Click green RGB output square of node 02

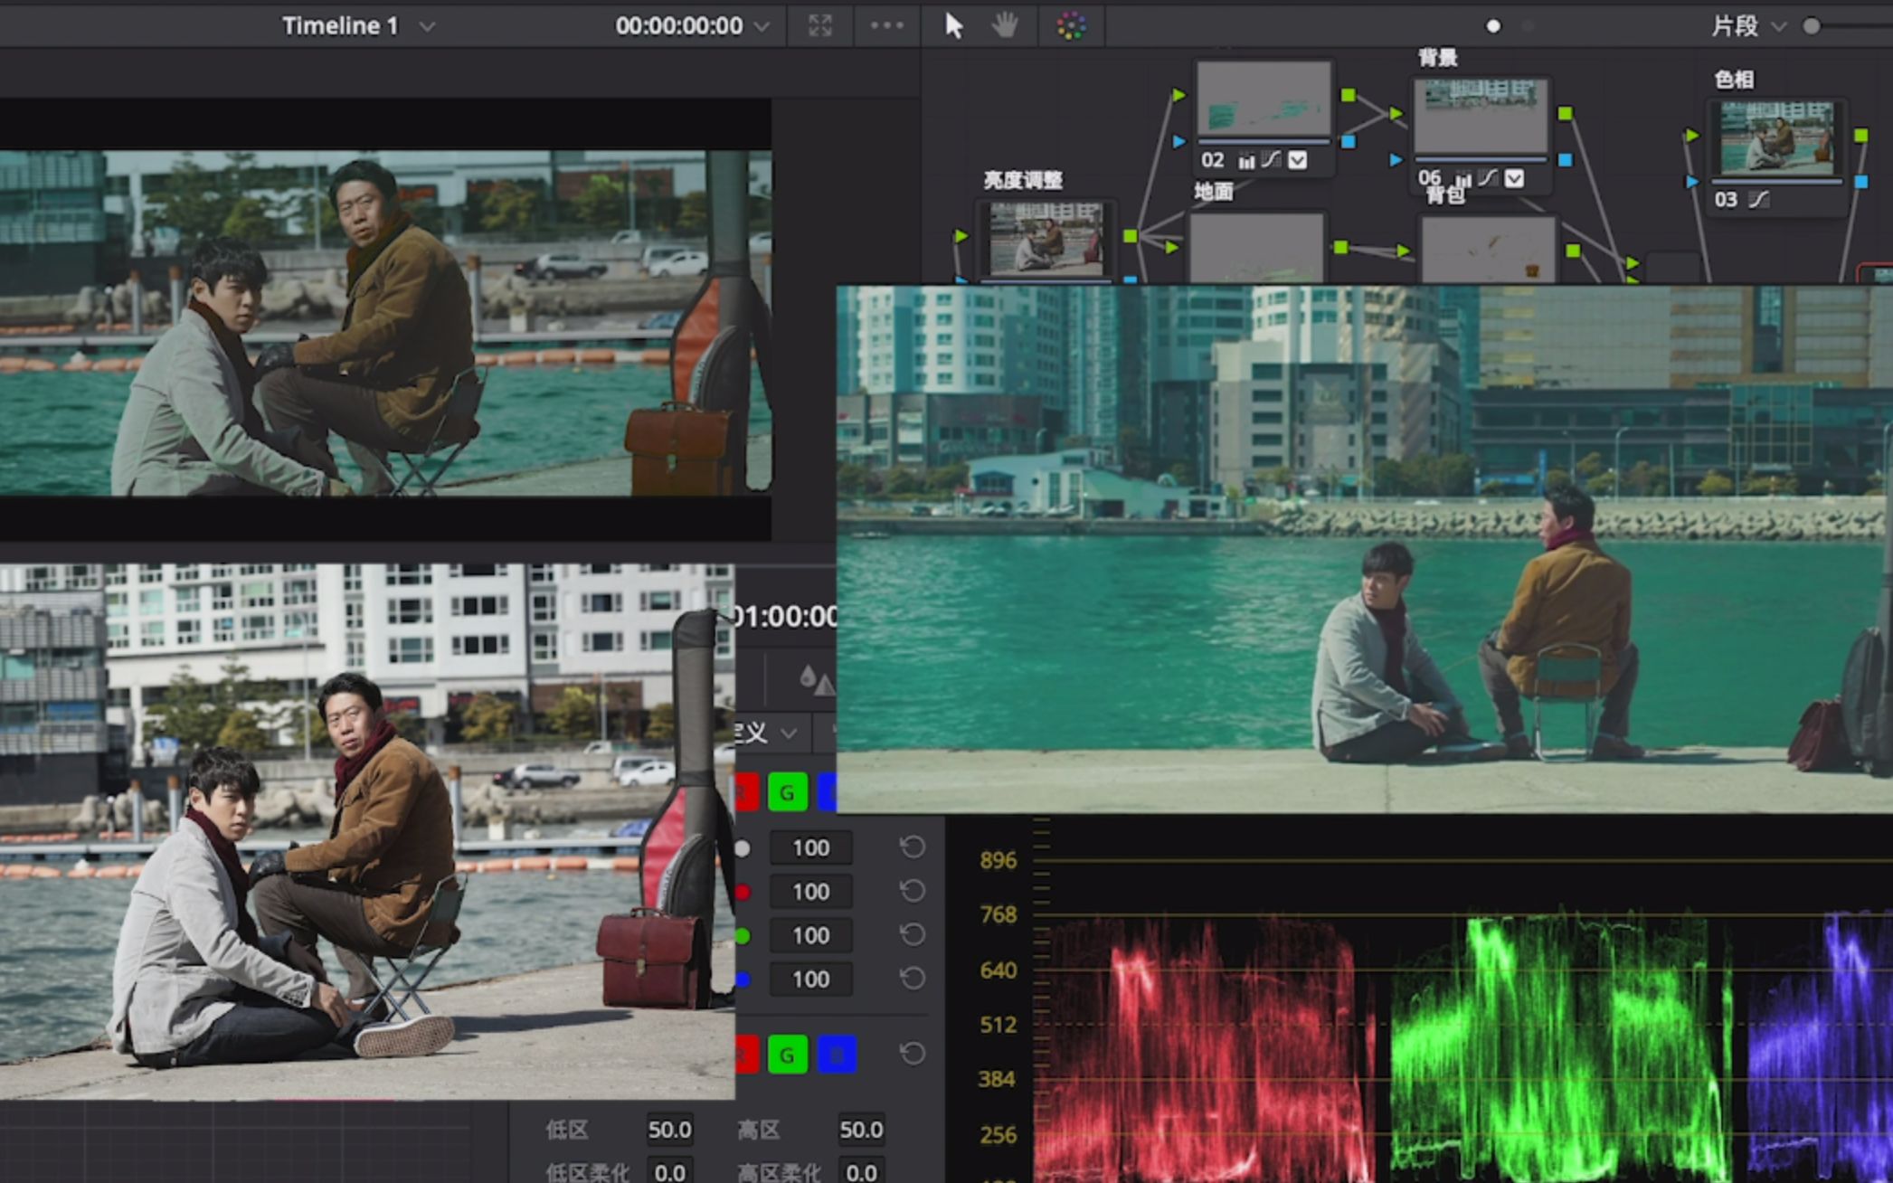(x=1349, y=95)
